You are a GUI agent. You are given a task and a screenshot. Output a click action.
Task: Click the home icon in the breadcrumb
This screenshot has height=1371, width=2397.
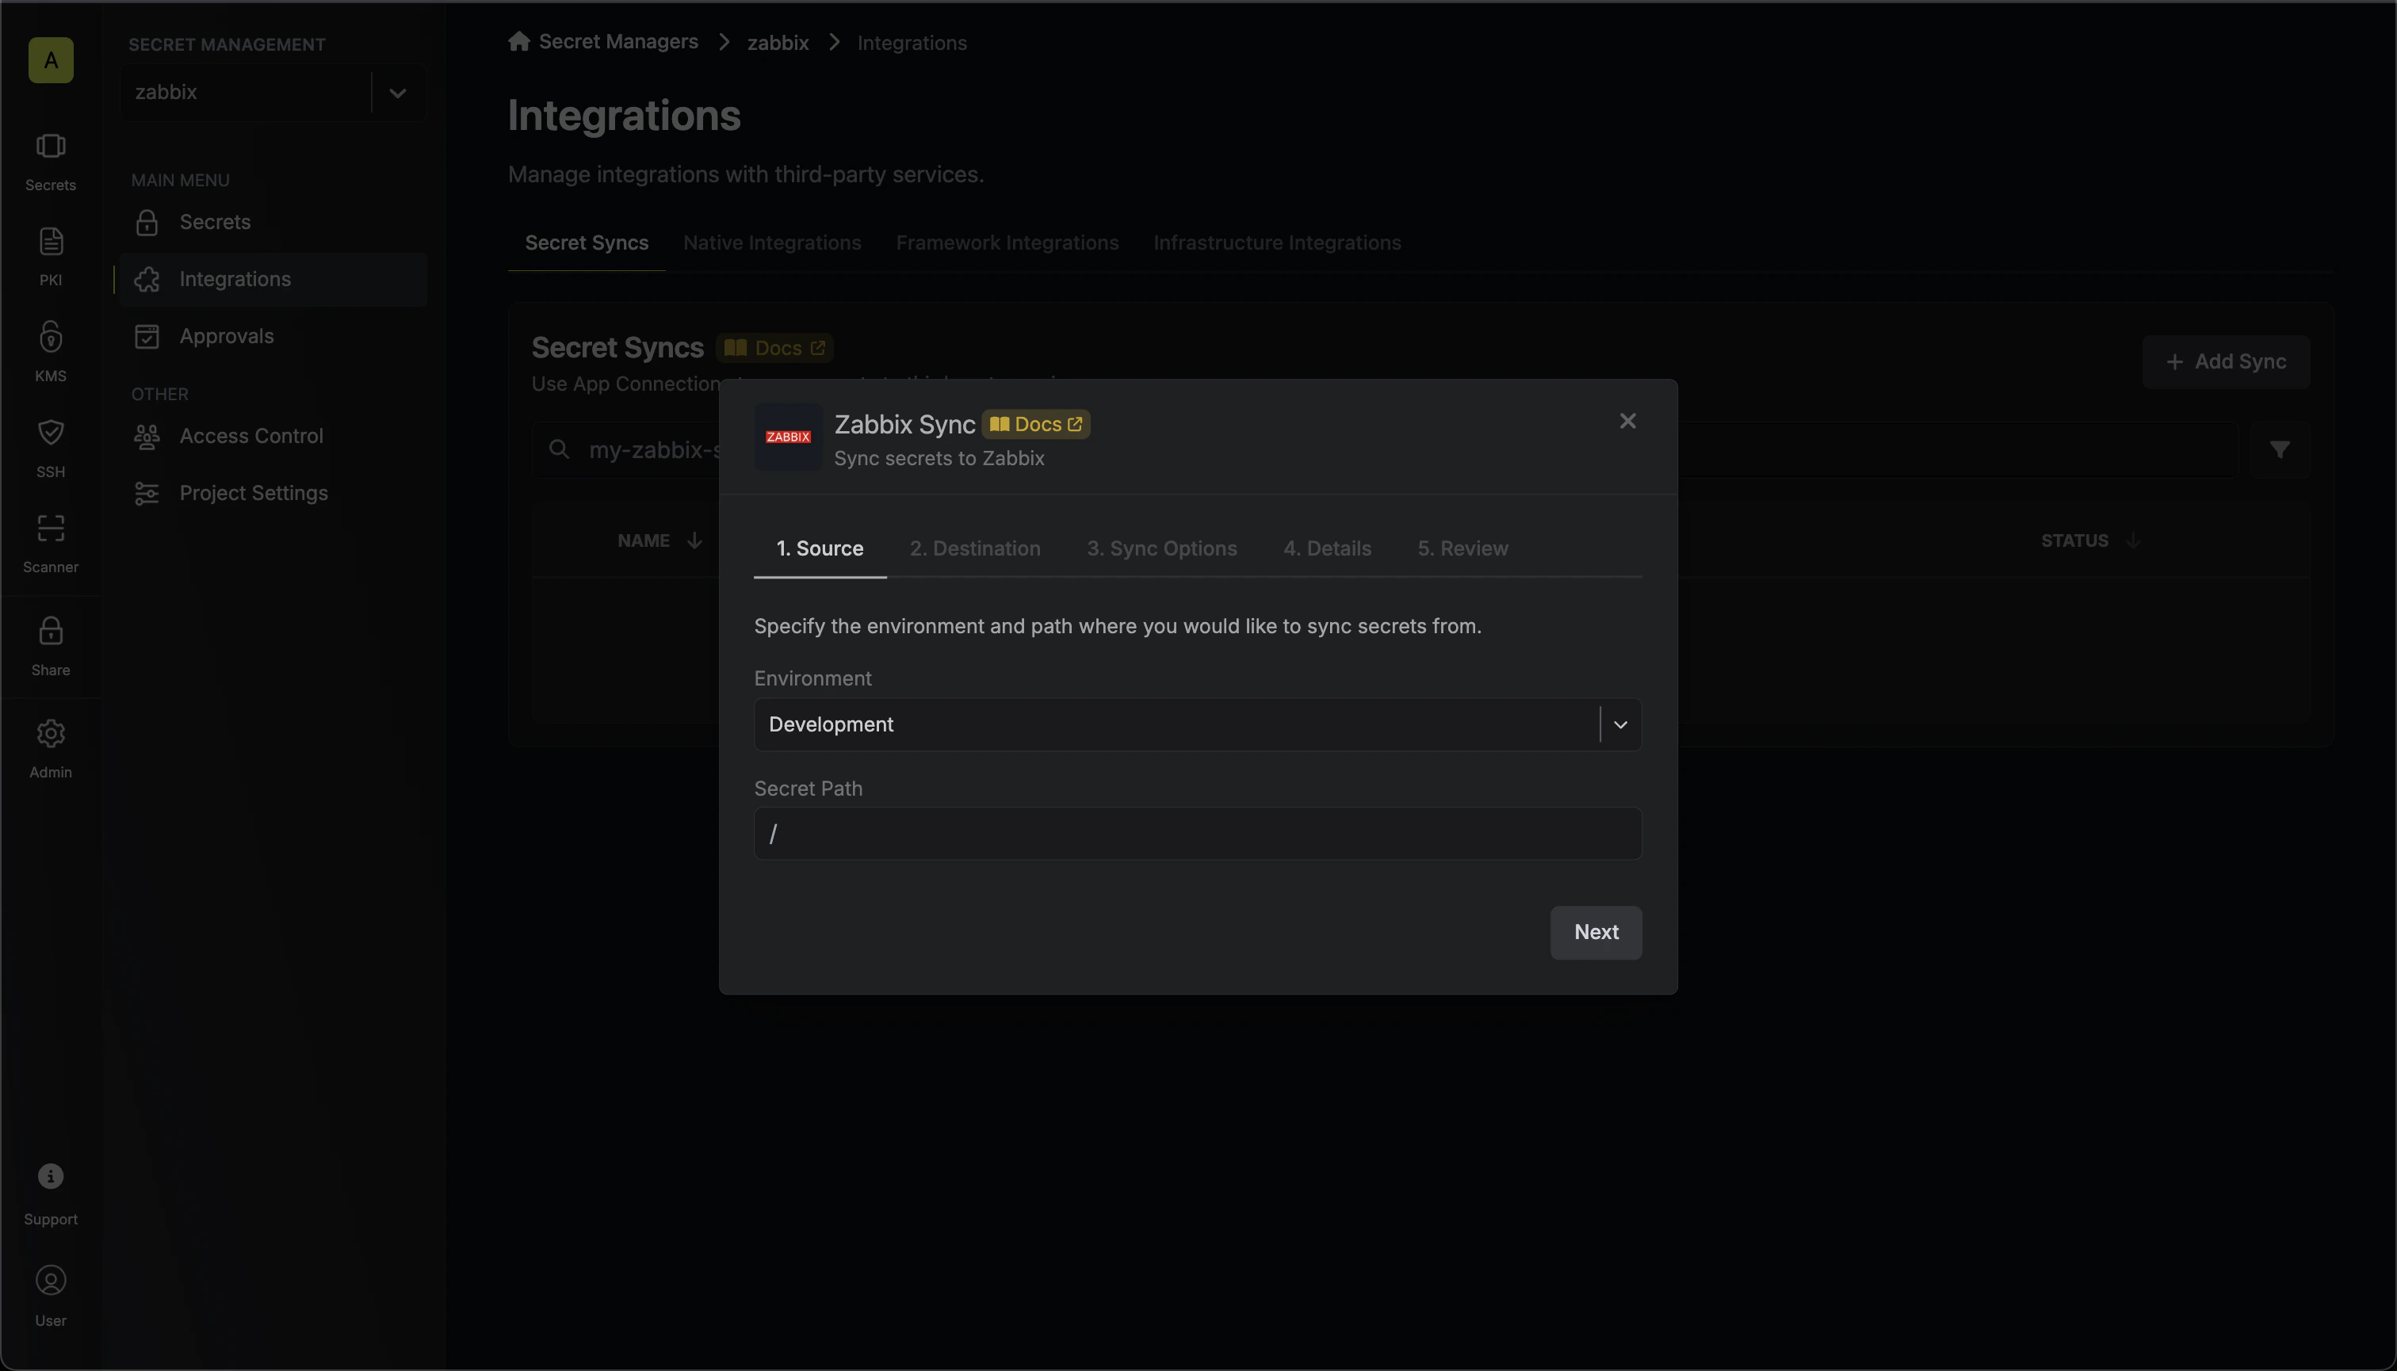(519, 41)
